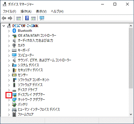Show/hide console tree toolbar icon
Viewport: 134px width, 124px height.
pos(18,18)
